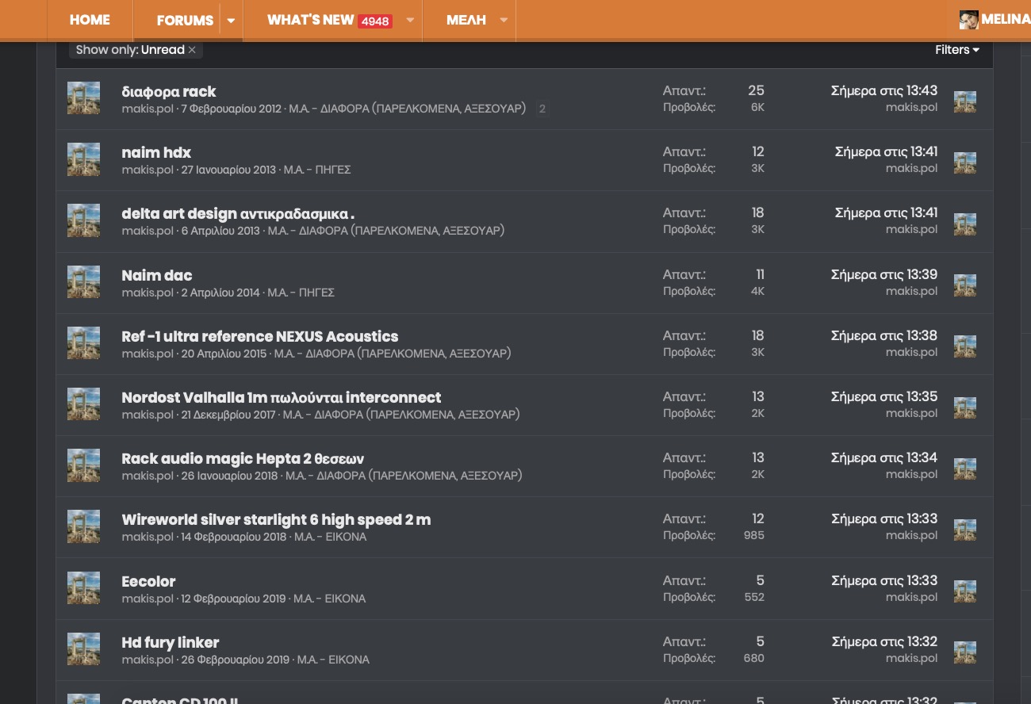Click last-poster avatar on 'Naim dac' row
The height and width of the screenshot is (704, 1031).
pos(964,285)
